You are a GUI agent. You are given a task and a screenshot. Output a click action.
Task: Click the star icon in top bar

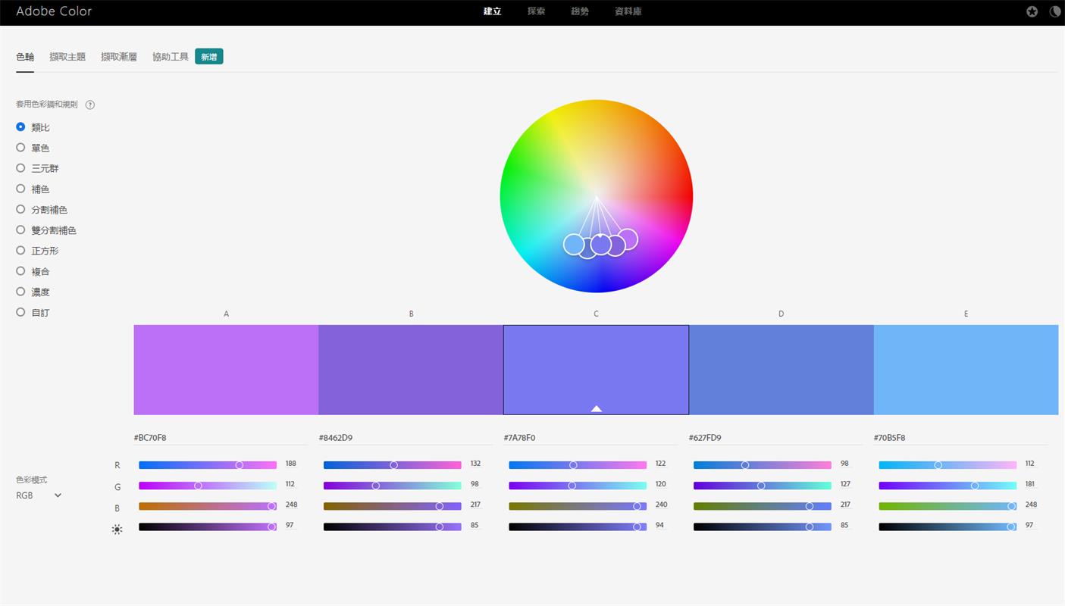(1032, 11)
